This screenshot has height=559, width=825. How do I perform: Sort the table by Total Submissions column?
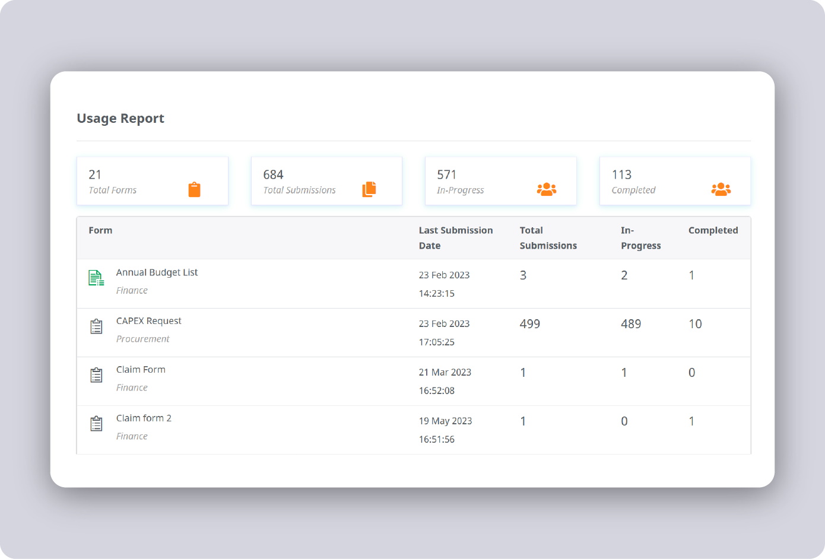tap(548, 237)
